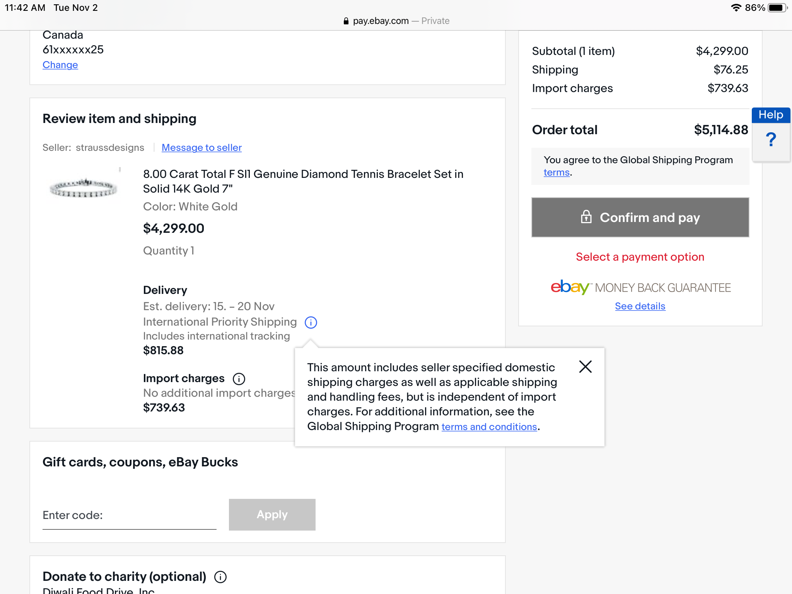
Task: Close the shipping charges tooltip popup
Action: (585, 367)
